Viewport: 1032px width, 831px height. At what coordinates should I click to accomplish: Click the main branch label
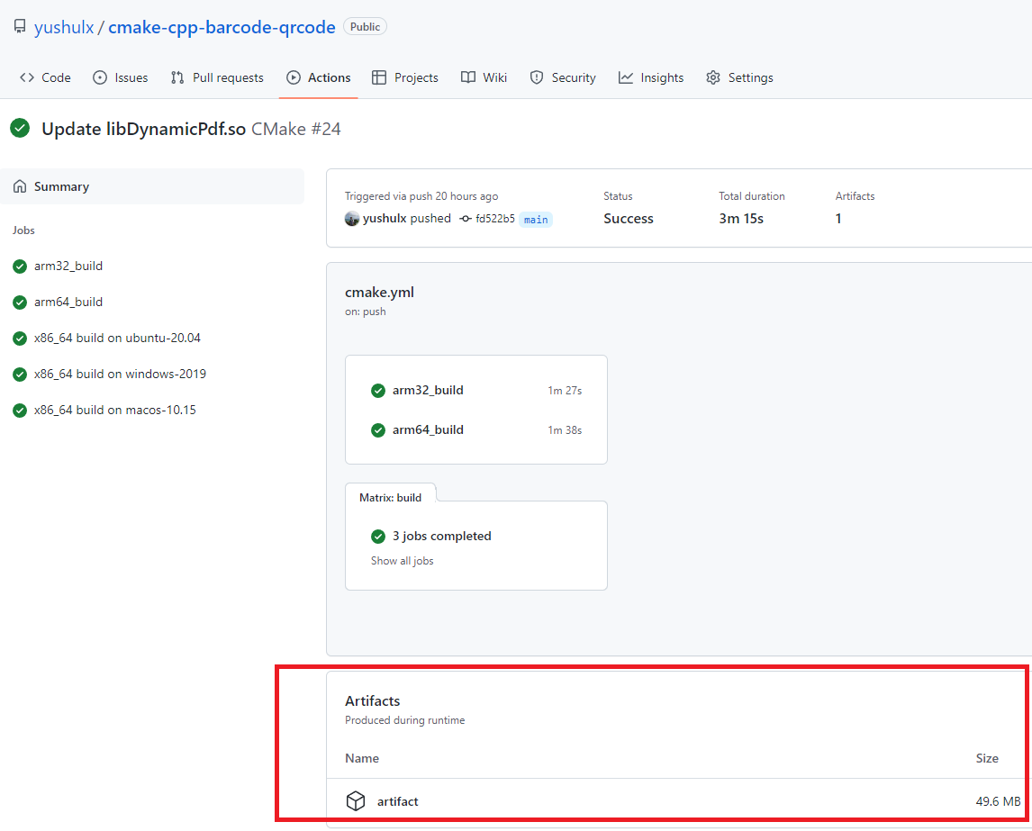(536, 220)
